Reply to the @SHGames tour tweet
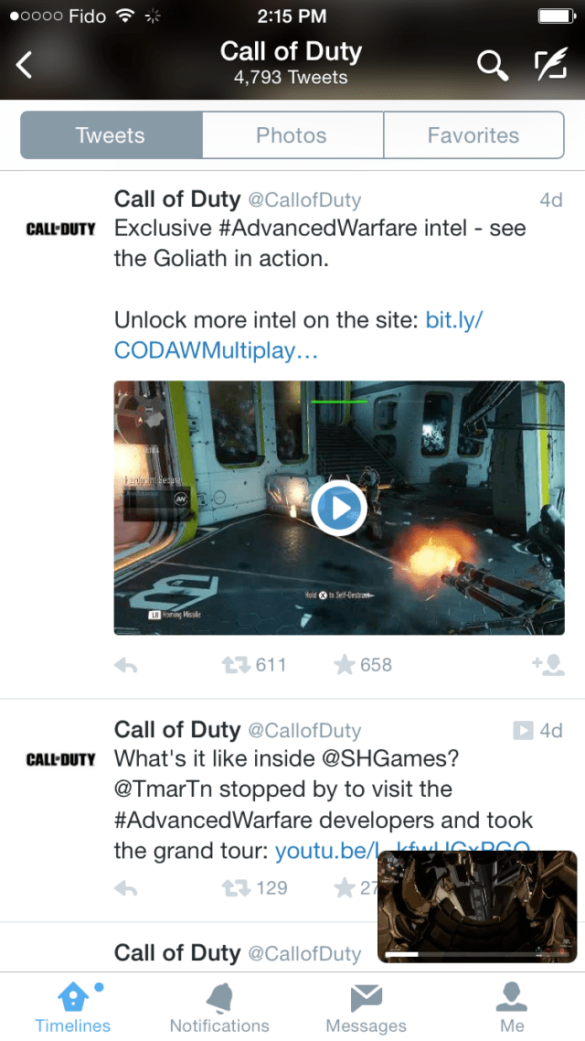 (x=125, y=888)
